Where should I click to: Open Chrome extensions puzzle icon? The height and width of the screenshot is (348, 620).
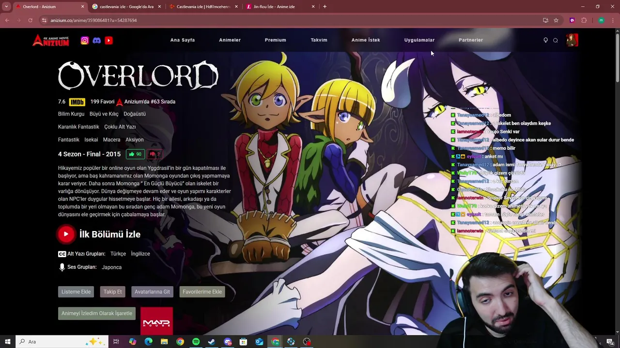coord(584,20)
